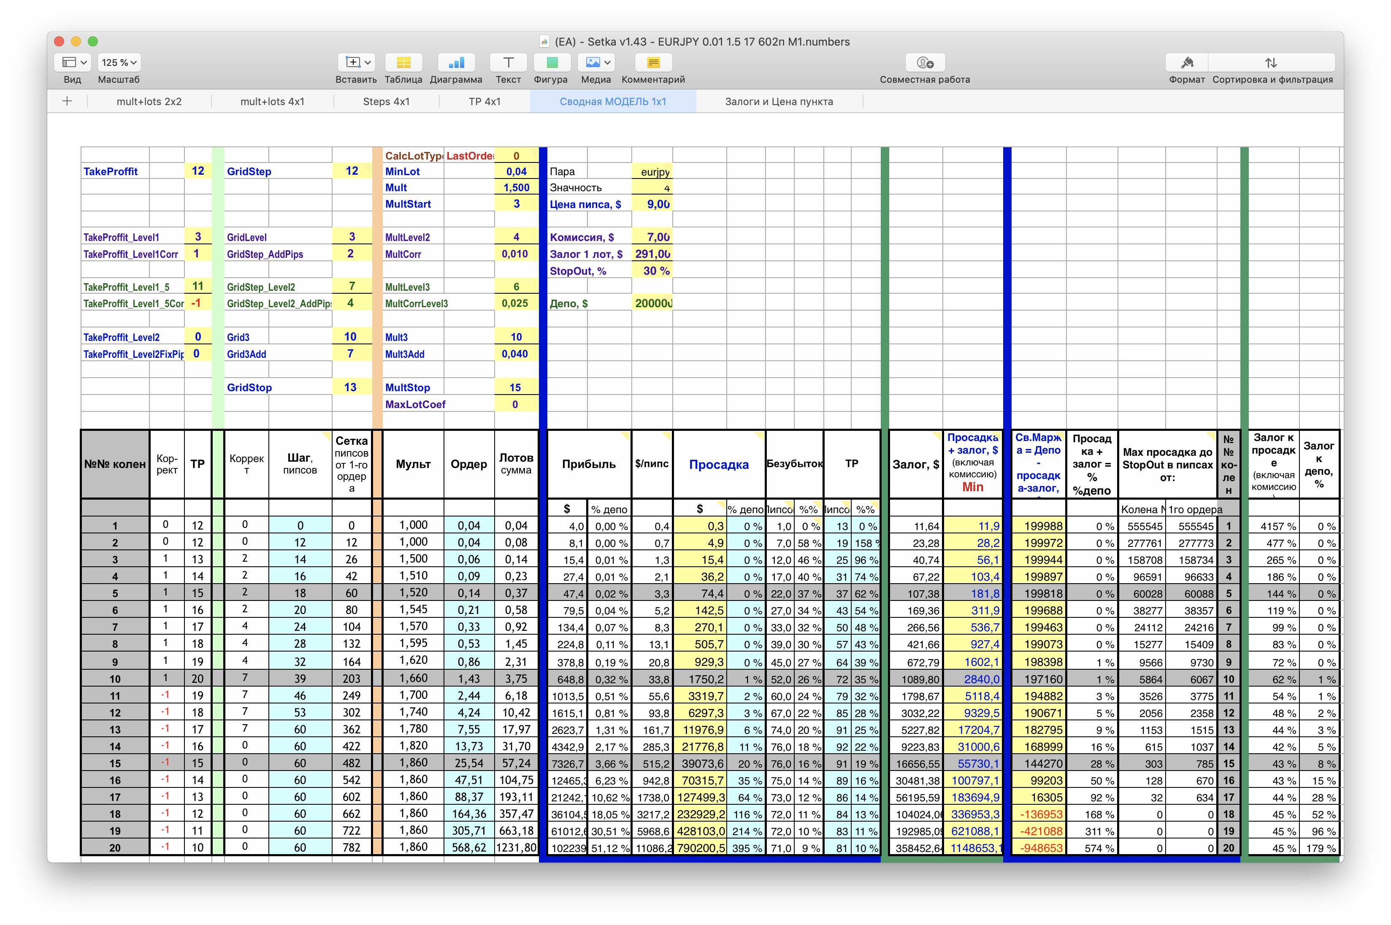Open Sort and Filter (Сортировка и фильтрация)

coord(1271,62)
